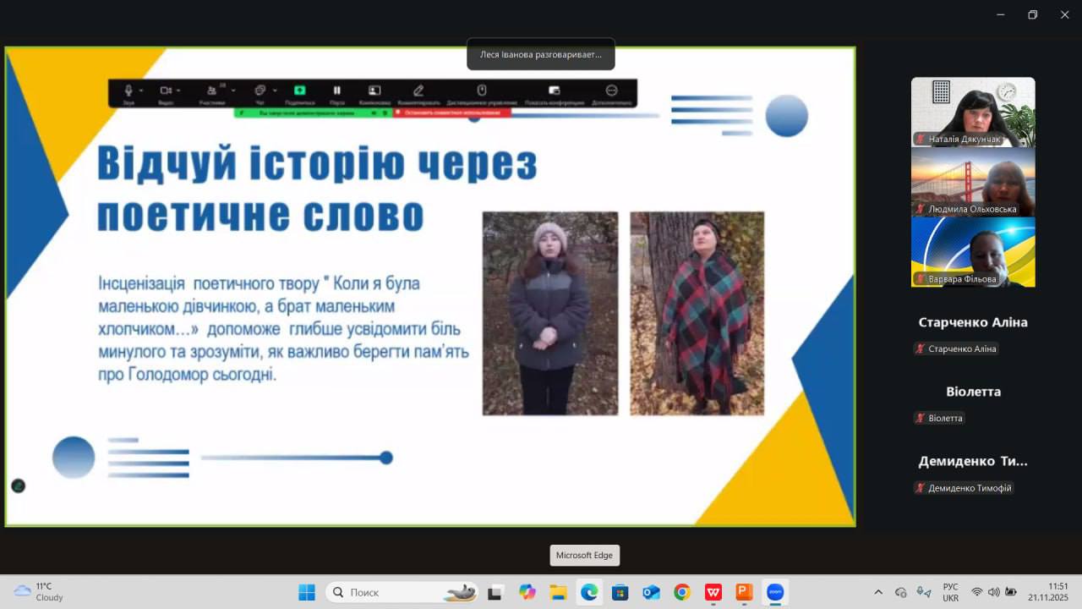1082x609 pixels.
Task: Select Наталія Дякунчак's video thumbnail
Action: (972, 112)
